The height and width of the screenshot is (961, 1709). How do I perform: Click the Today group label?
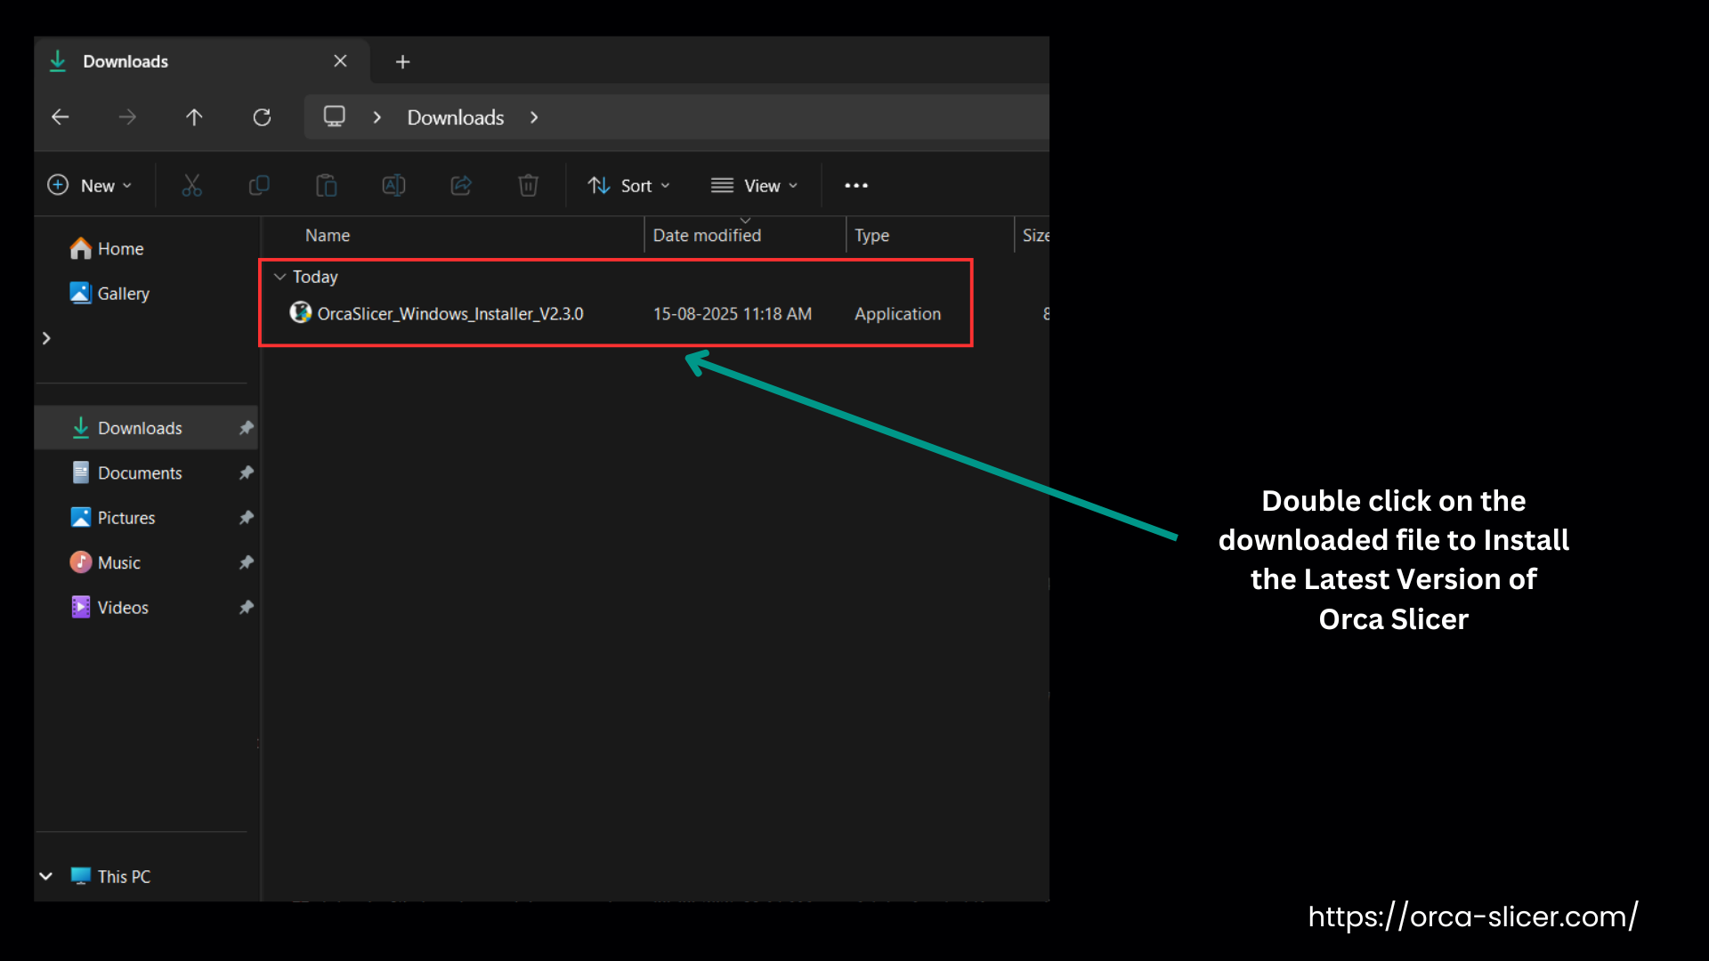[x=315, y=277]
